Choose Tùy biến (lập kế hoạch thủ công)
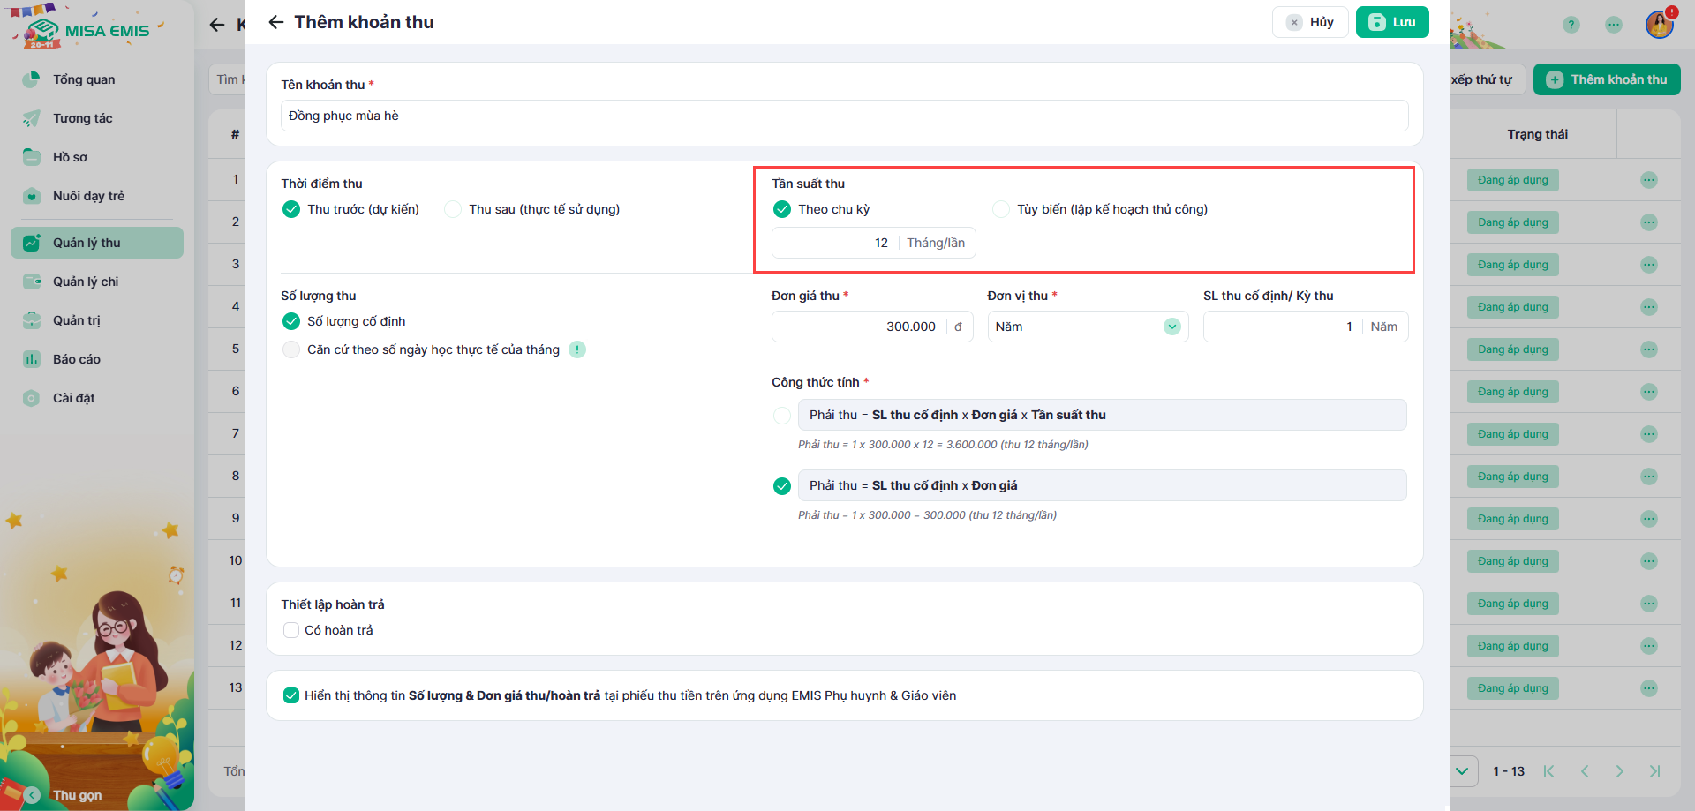This screenshot has width=1695, height=811. pyautogui.click(x=1001, y=209)
